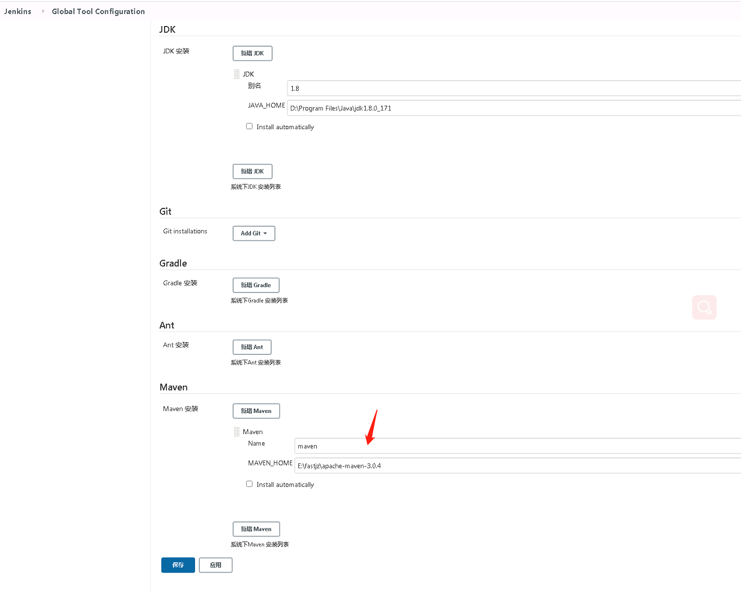The height and width of the screenshot is (592, 741).
Task: Edit the Maven Name field
Action: pyautogui.click(x=518, y=446)
